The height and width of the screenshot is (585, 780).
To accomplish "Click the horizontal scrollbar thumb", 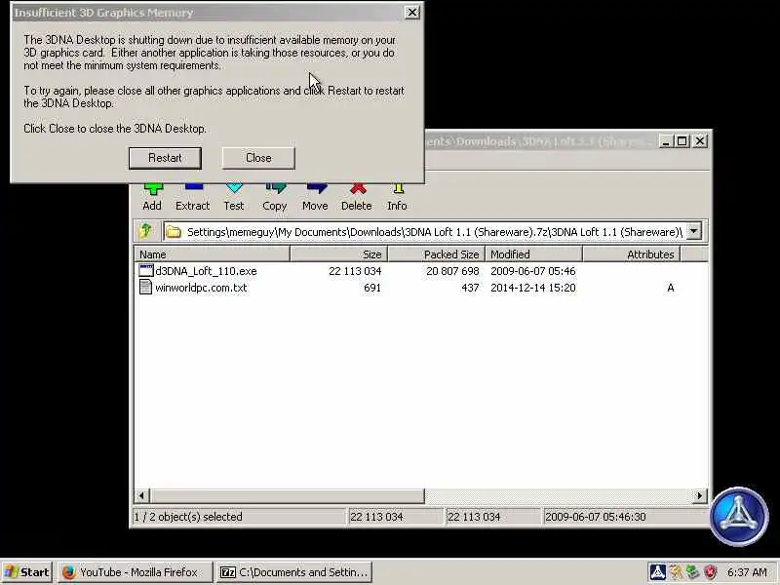I will [287, 495].
